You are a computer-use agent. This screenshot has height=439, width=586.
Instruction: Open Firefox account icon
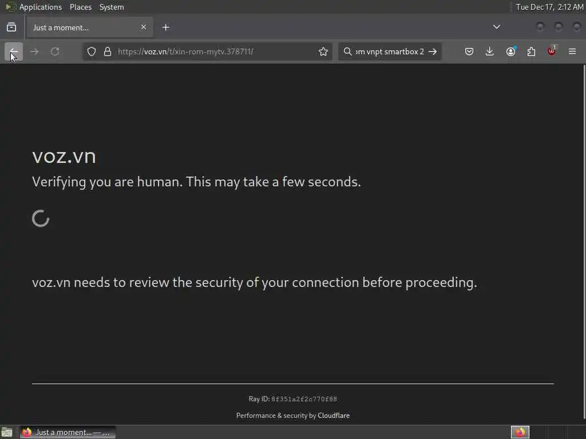pyautogui.click(x=510, y=51)
